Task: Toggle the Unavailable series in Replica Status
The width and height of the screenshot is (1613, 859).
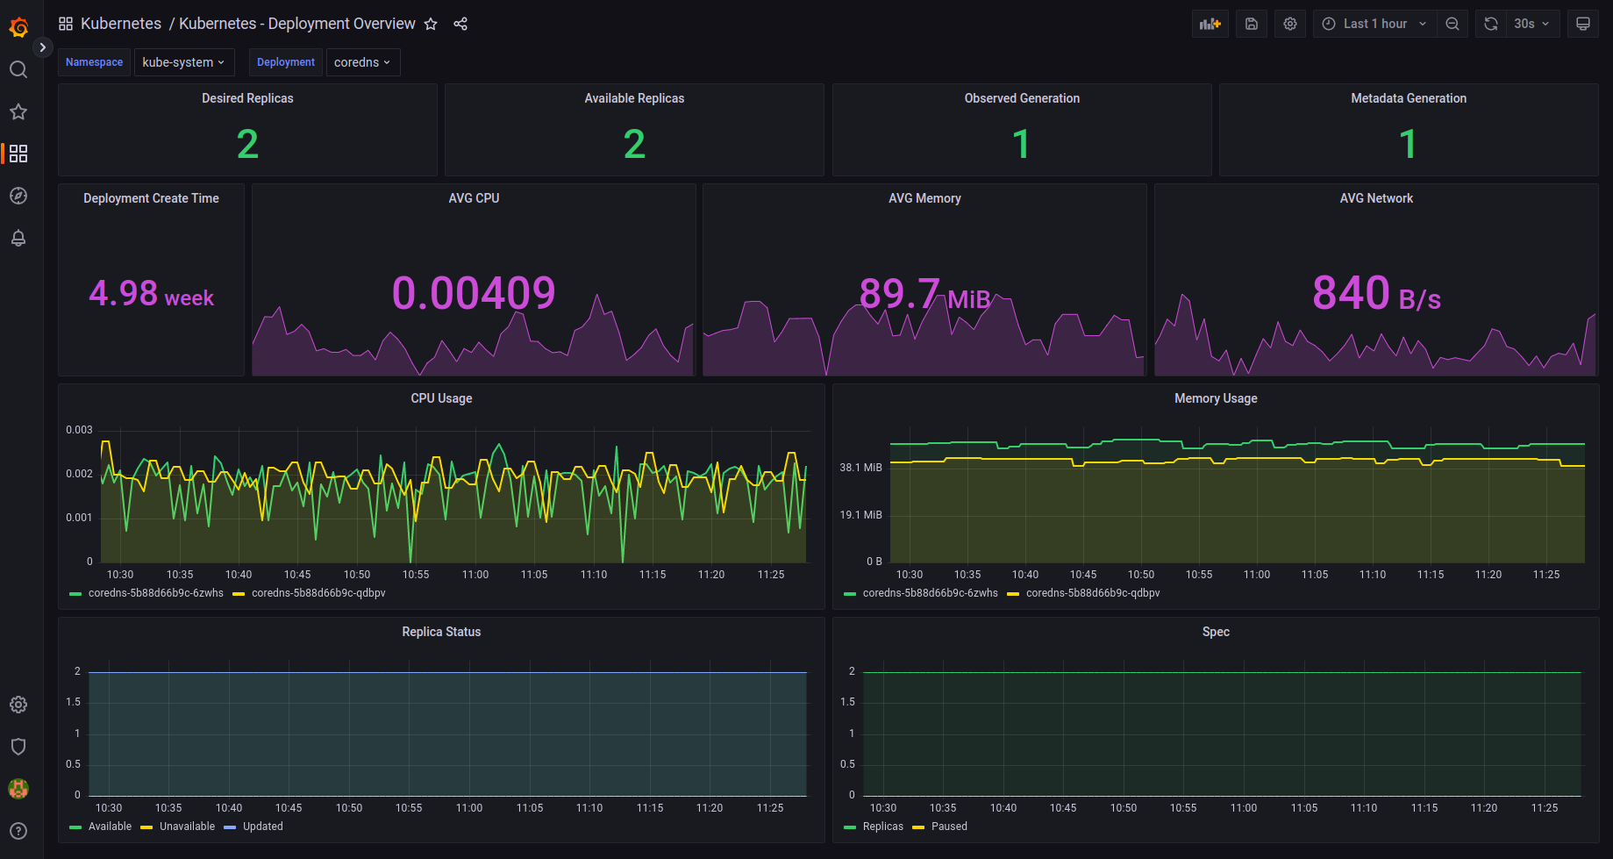Action: coord(186,827)
